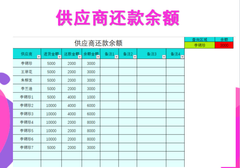
Task: Select supplier cell 李锦珍4
Action: [27, 122]
